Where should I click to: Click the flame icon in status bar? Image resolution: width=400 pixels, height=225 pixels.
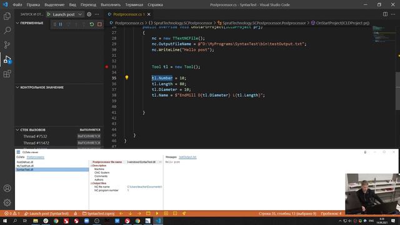pyautogui.click(x=76, y=214)
